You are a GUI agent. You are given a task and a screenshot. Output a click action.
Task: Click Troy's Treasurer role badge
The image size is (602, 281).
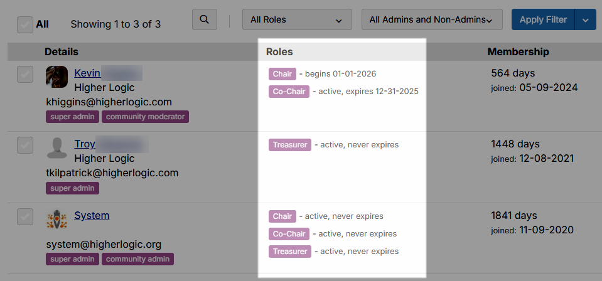pos(290,145)
